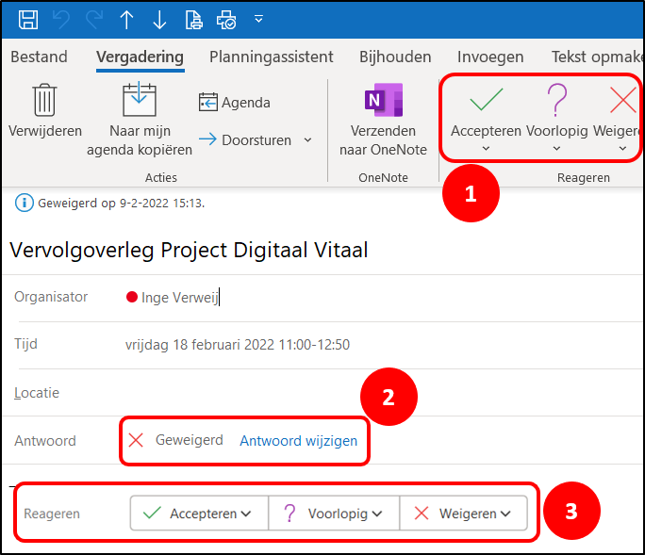Open the Bestand menu tab
The width and height of the screenshot is (645, 555).
39,57
